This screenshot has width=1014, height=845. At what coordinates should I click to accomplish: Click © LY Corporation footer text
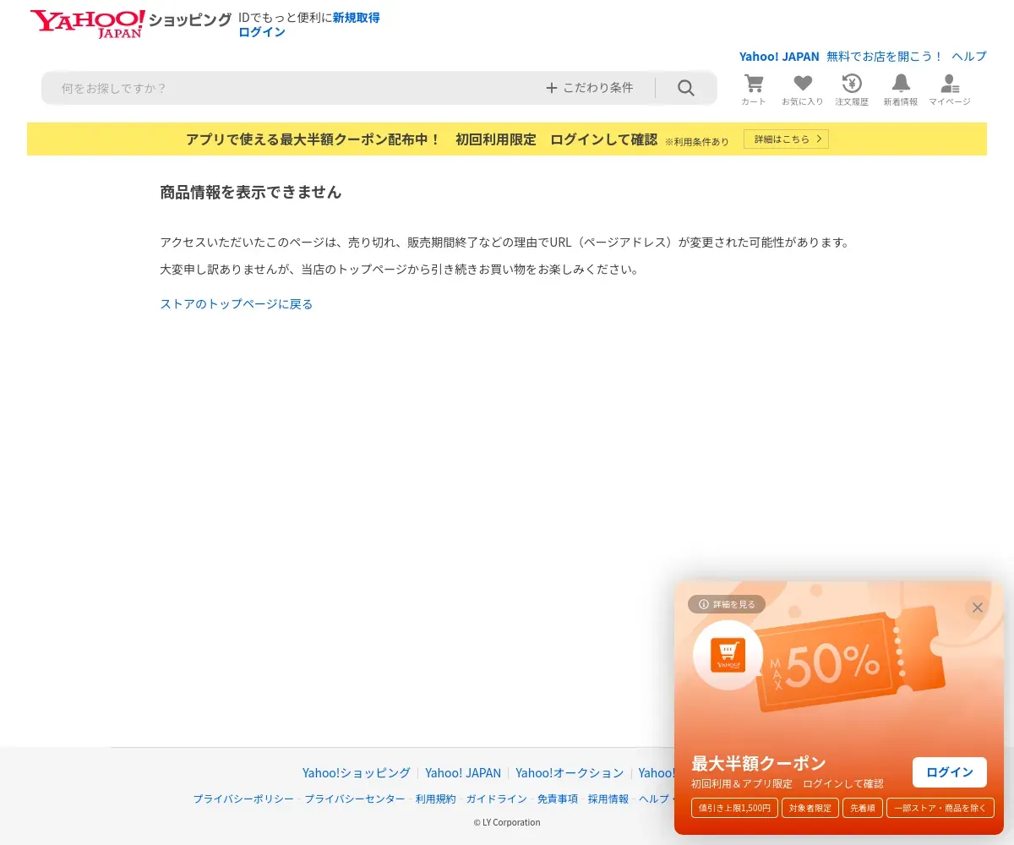(x=507, y=822)
